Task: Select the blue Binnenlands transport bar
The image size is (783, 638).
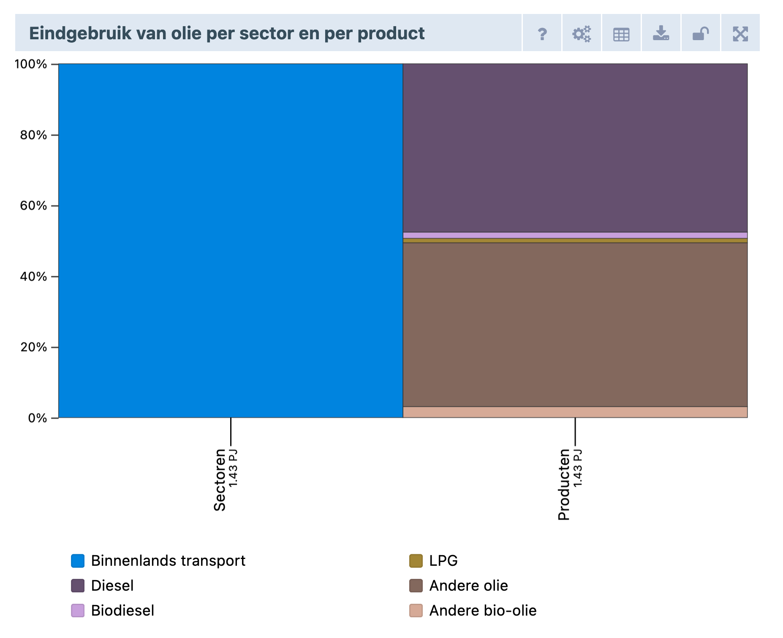Action: [231, 240]
